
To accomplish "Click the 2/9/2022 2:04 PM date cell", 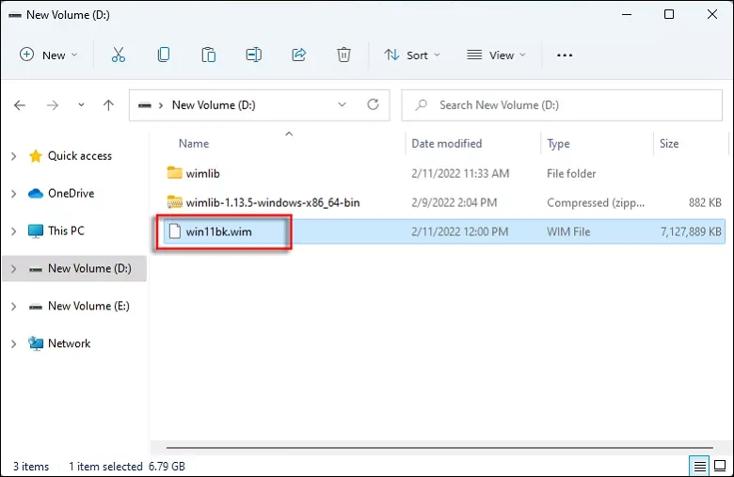I will pos(455,202).
